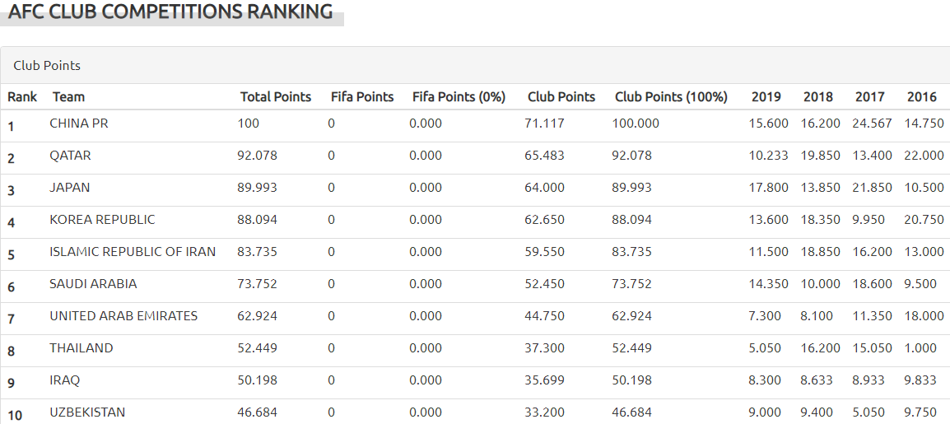Screen dimensions: 950x424
Task: Choose SAUDI ARABIA in the table
Action: (x=93, y=284)
